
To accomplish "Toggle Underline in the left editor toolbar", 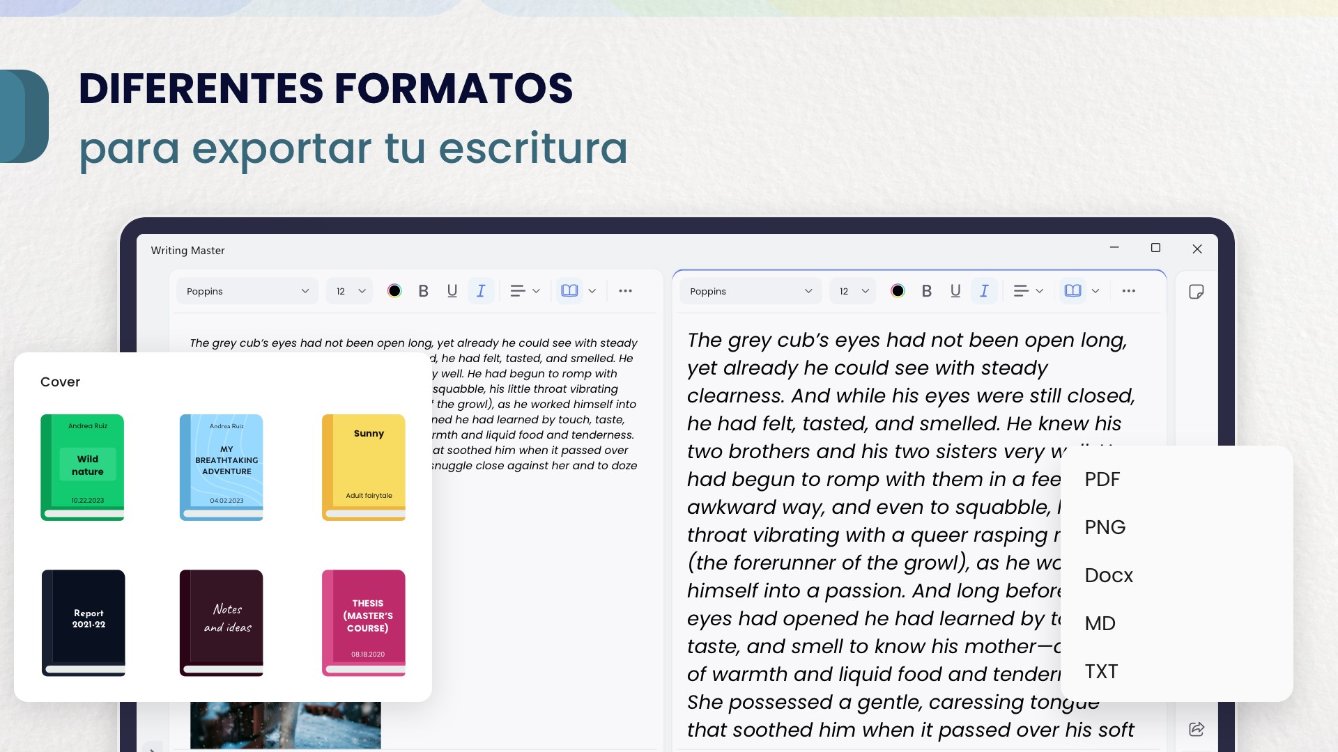I will tap(452, 291).
